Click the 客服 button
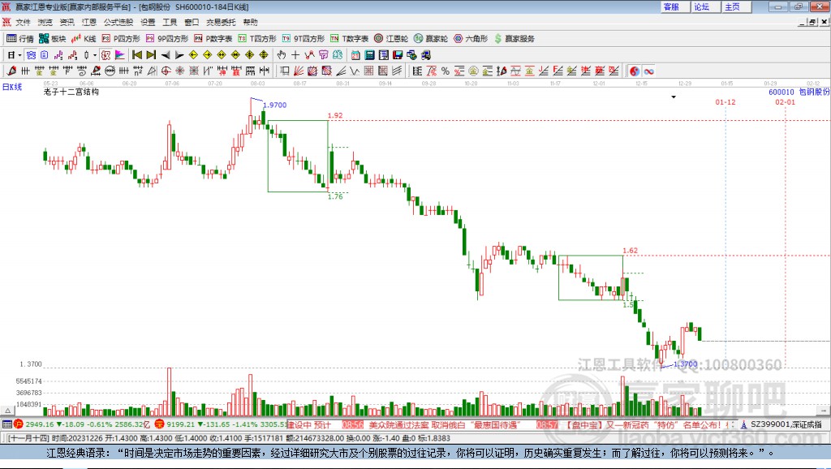This screenshot has height=469, width=831. [674, 6]
